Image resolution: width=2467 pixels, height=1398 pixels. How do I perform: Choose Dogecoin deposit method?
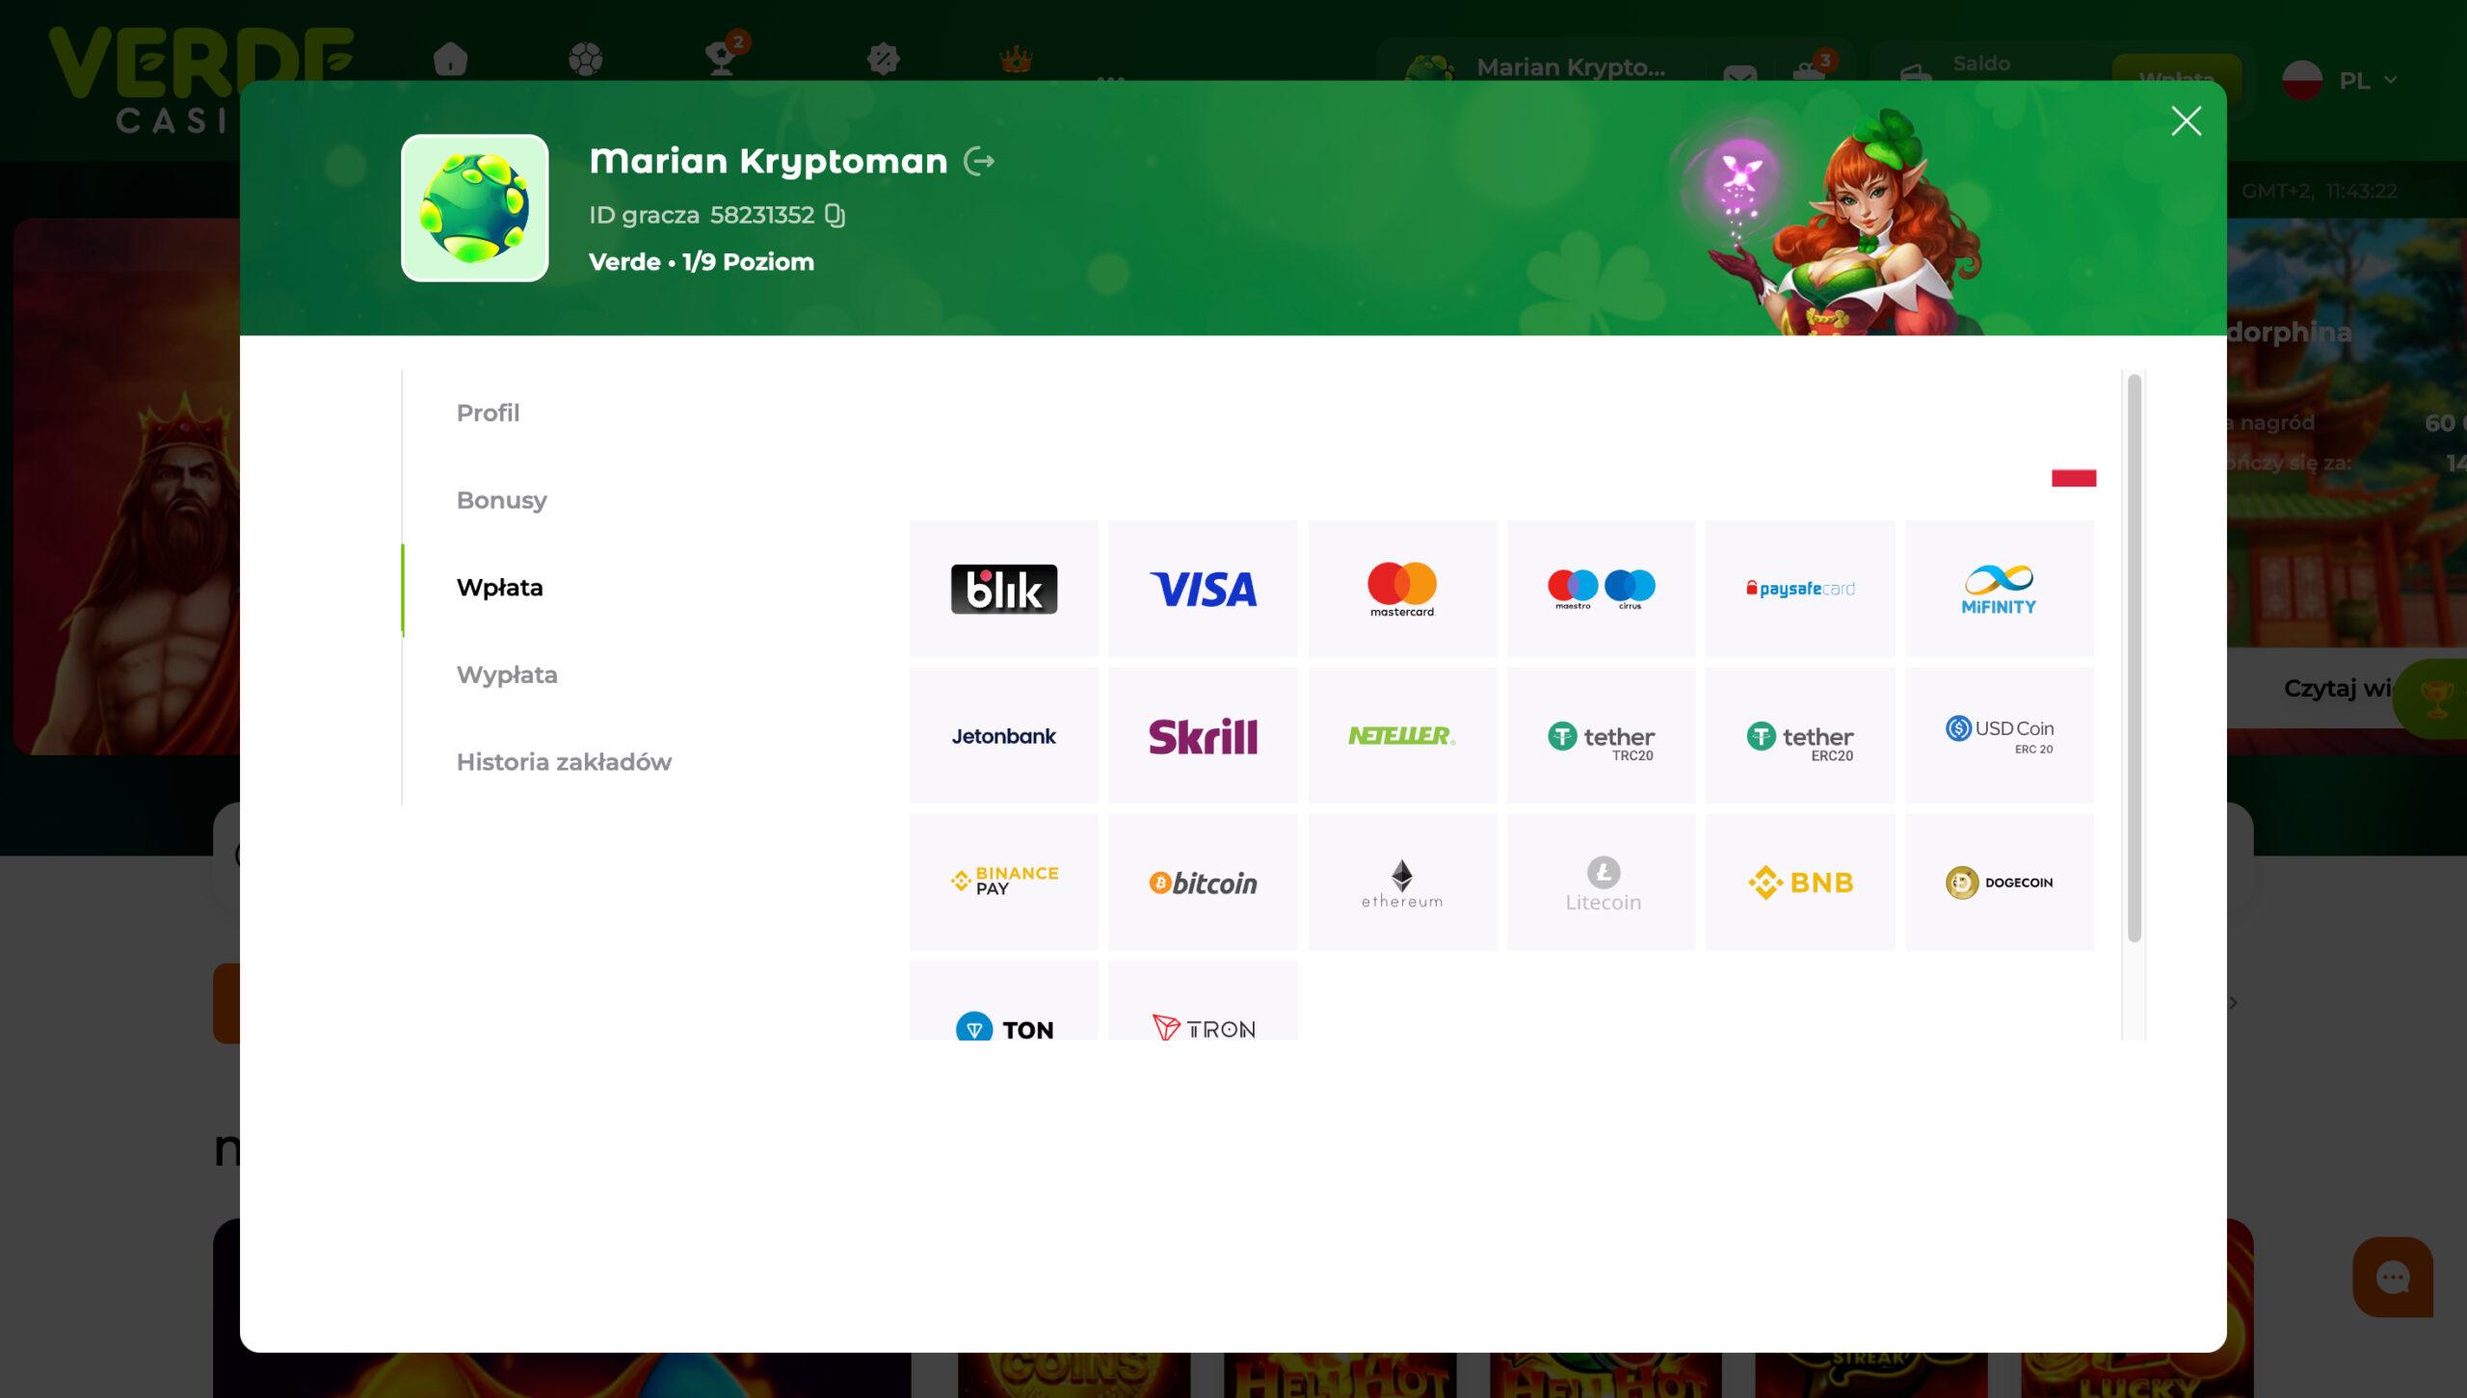pyautogui.click(x=1999, y=883)
